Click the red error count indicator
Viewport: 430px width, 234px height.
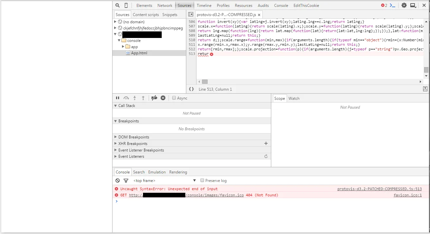tap(384, 5)
